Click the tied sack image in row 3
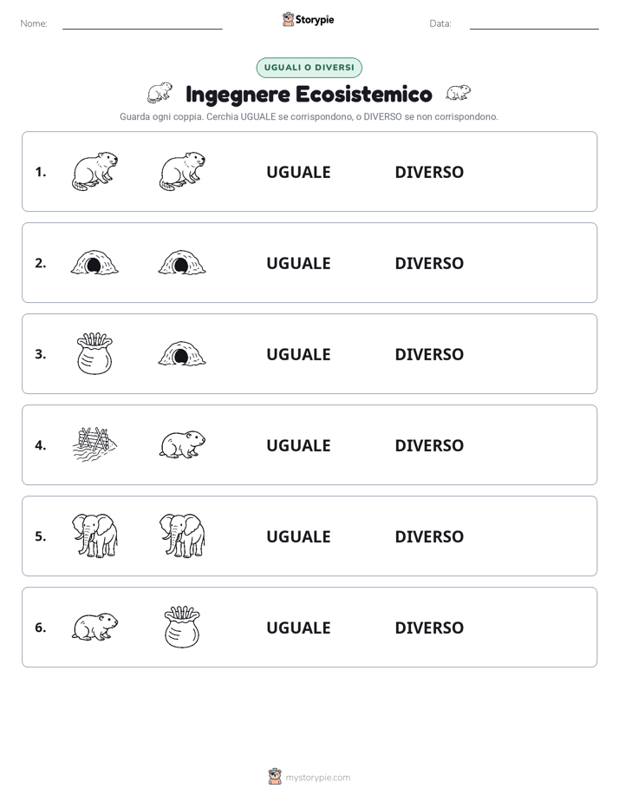Screen dimensions: 619x802 94,353
